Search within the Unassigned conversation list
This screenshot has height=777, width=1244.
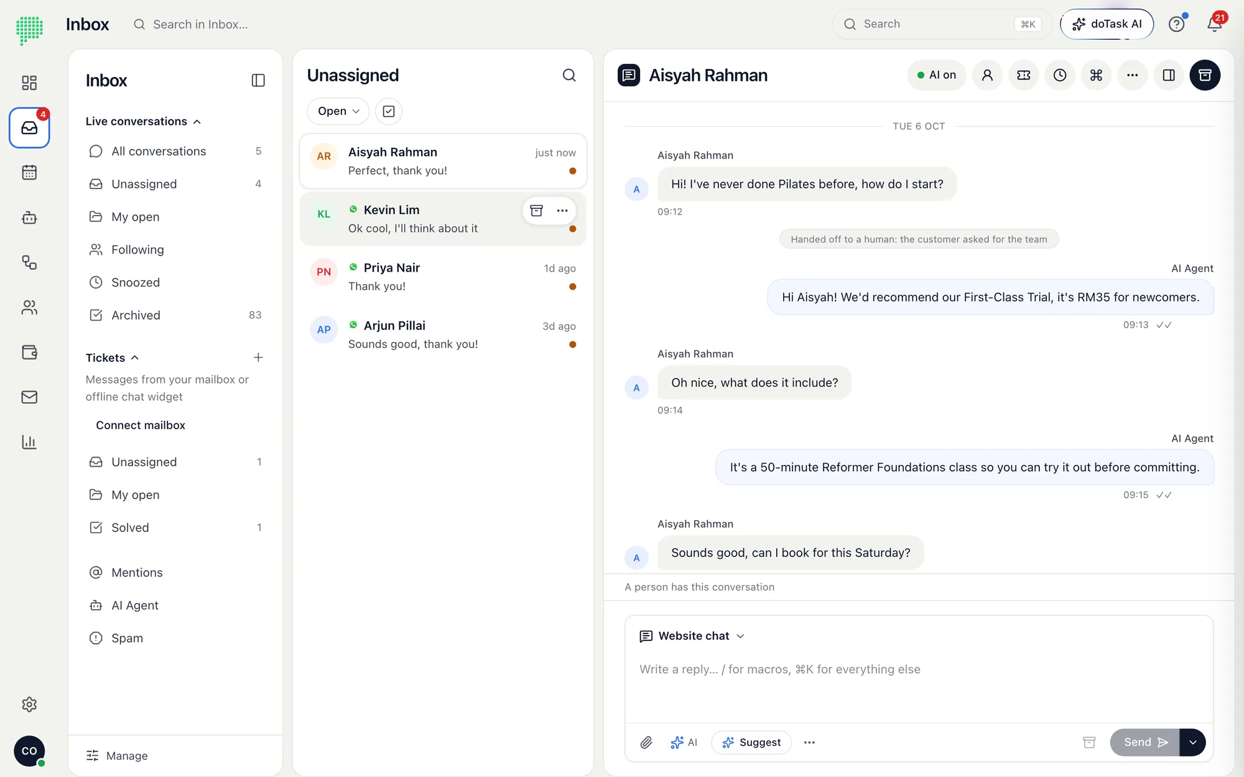(569, 75)
